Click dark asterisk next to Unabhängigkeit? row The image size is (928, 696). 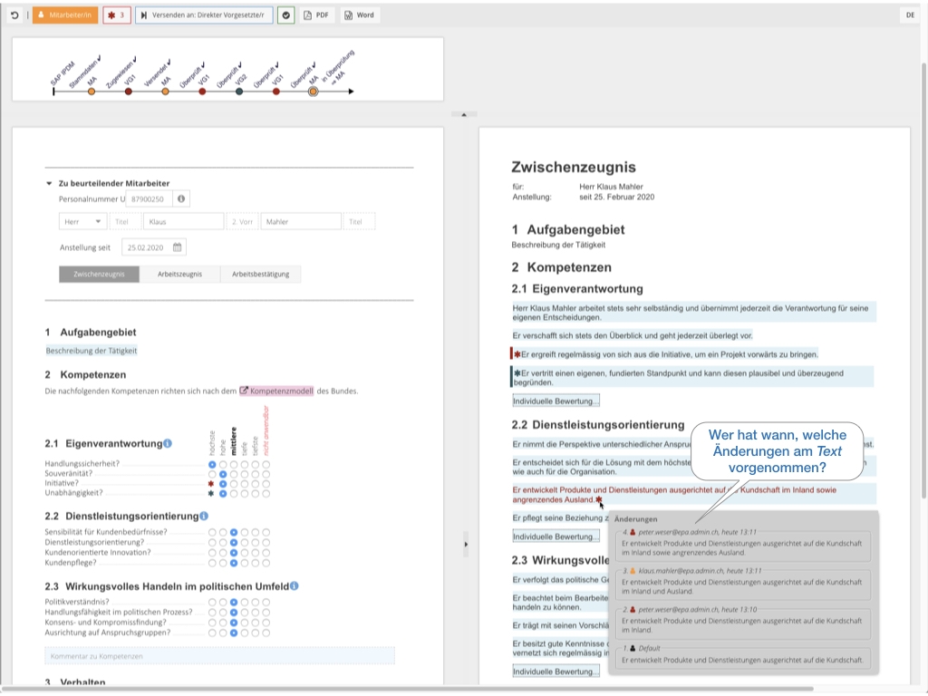point(210,493)
